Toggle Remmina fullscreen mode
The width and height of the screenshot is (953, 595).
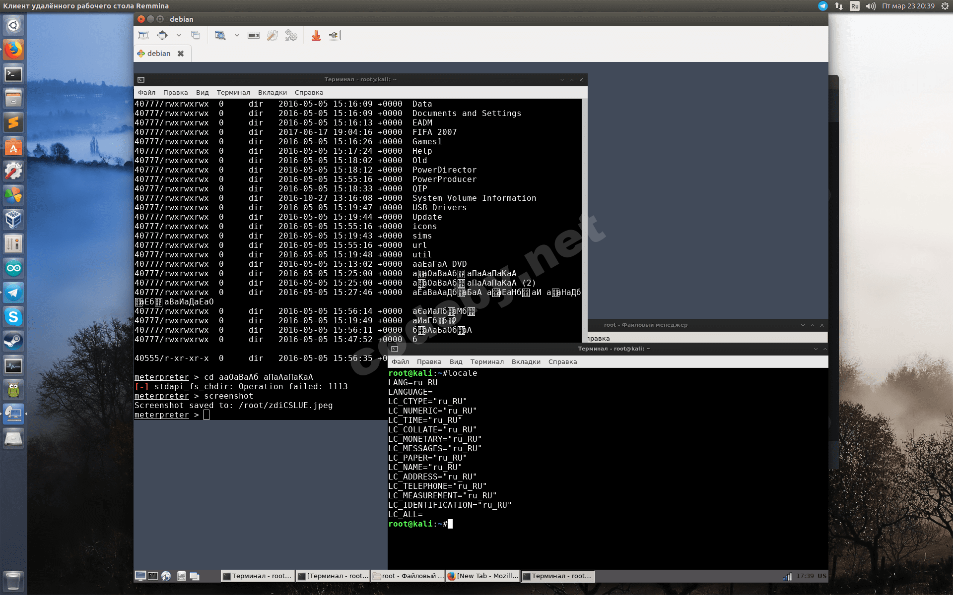point(162,35)
